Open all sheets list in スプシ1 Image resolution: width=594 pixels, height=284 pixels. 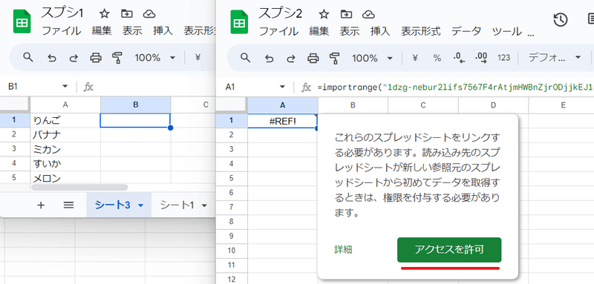pyautogui.click(x=68, y=205)
